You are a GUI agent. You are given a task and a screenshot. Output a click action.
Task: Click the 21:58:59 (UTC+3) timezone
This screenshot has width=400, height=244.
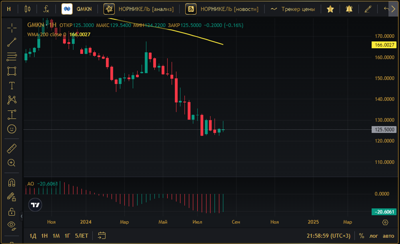tap(328, 236)
